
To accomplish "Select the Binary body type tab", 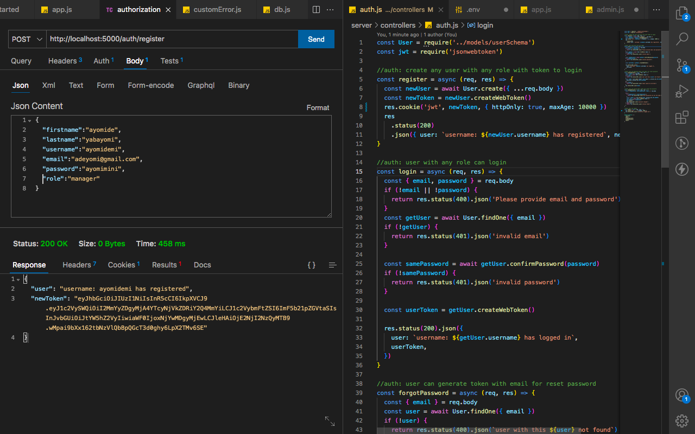I will click(239, 85).
